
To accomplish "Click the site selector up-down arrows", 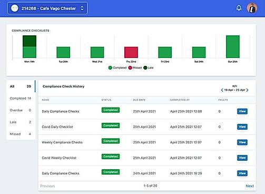I will [82, 8].
